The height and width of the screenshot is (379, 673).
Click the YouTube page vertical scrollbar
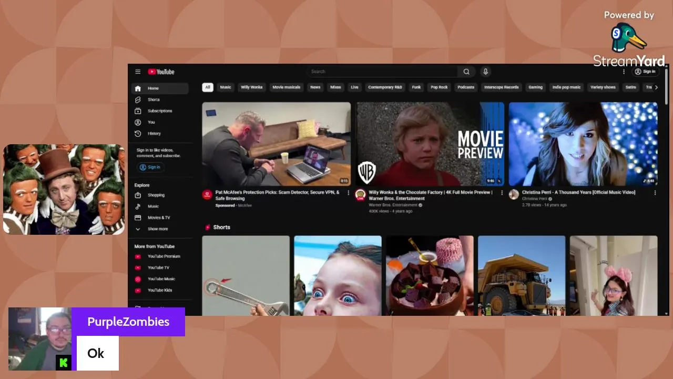pos(667,87)
